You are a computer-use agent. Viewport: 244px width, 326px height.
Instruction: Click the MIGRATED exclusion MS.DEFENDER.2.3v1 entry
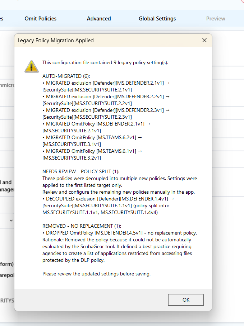tap(106, 114)
